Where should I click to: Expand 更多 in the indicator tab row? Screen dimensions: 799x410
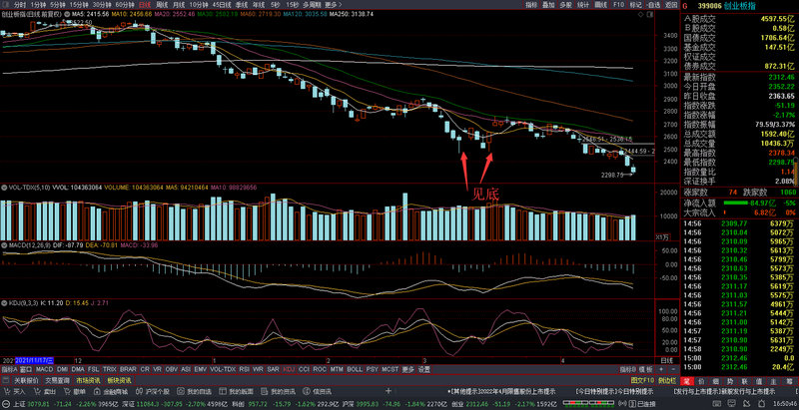pos(406,369)
